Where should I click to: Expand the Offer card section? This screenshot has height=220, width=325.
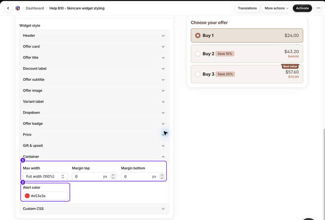point(94,47)
